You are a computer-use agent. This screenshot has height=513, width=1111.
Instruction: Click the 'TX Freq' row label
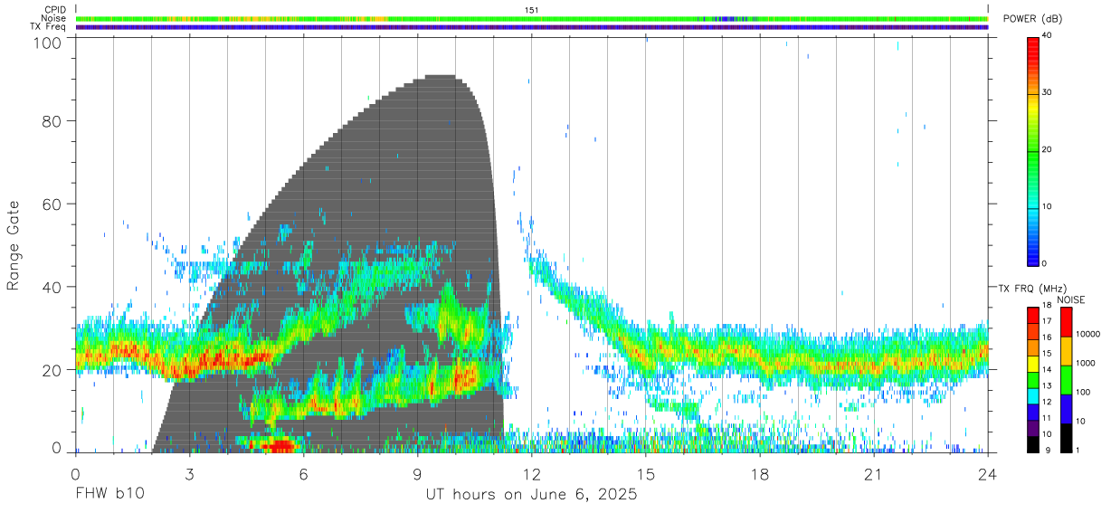click(48, 26)
